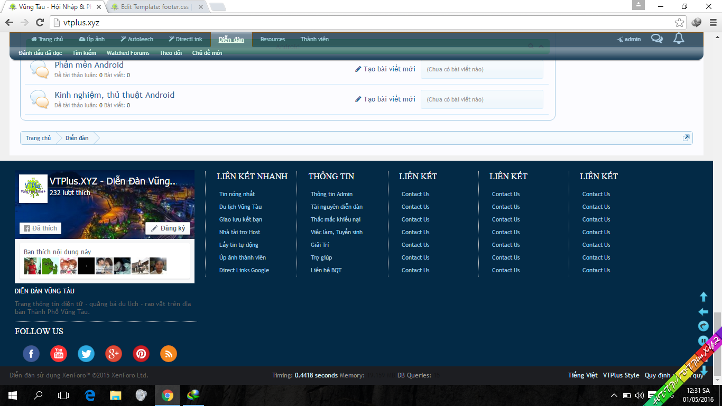Viewport: 722px width, 406px height.
Task: Open the Tiếng Việt language chooser
Action: [x=582, y=375]
